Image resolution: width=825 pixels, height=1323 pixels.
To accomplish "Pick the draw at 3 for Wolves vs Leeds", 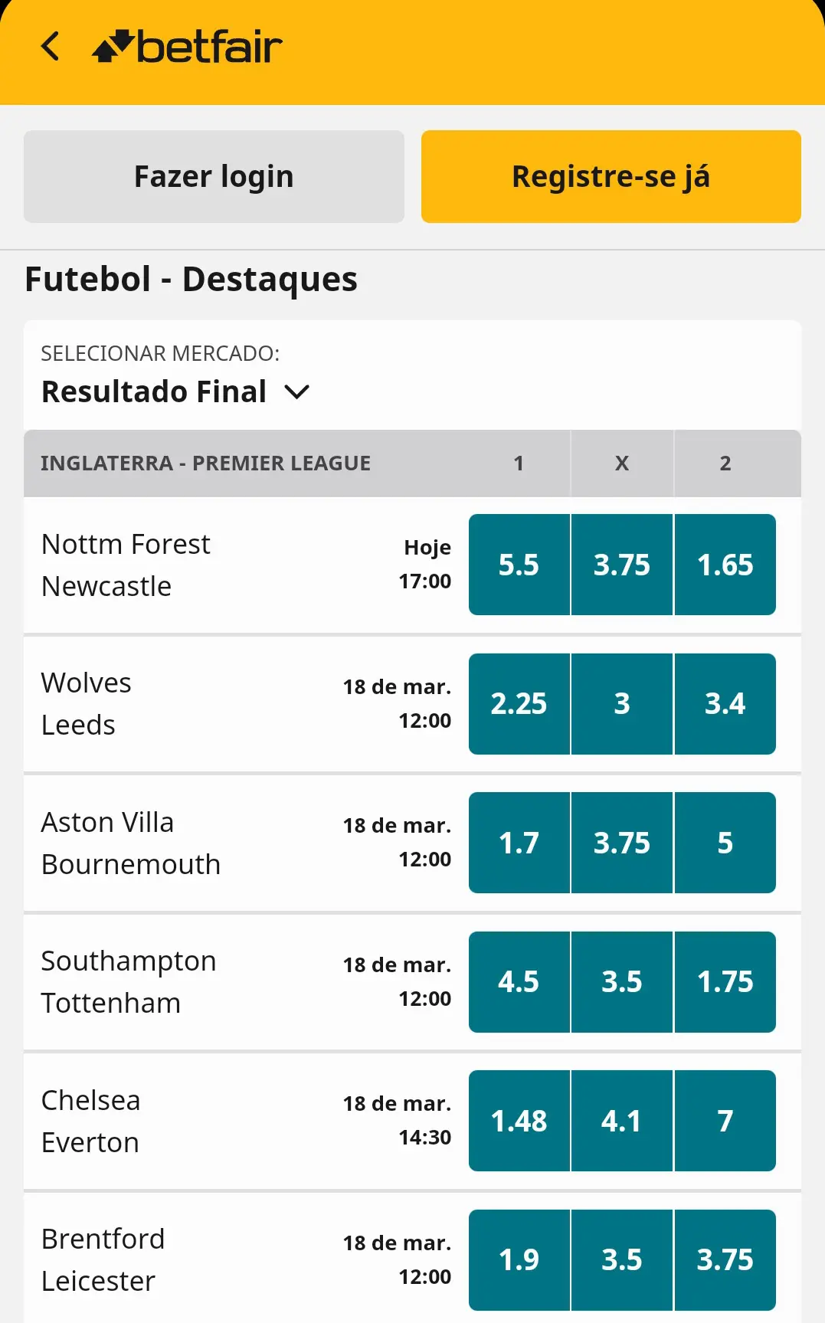I will coord(622,703).
